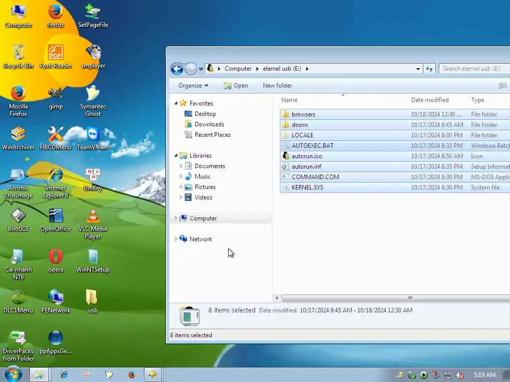Open Internet Explorer 8 shortcut
The height and width of the screenshot is (382, 510).
[56, 183]
